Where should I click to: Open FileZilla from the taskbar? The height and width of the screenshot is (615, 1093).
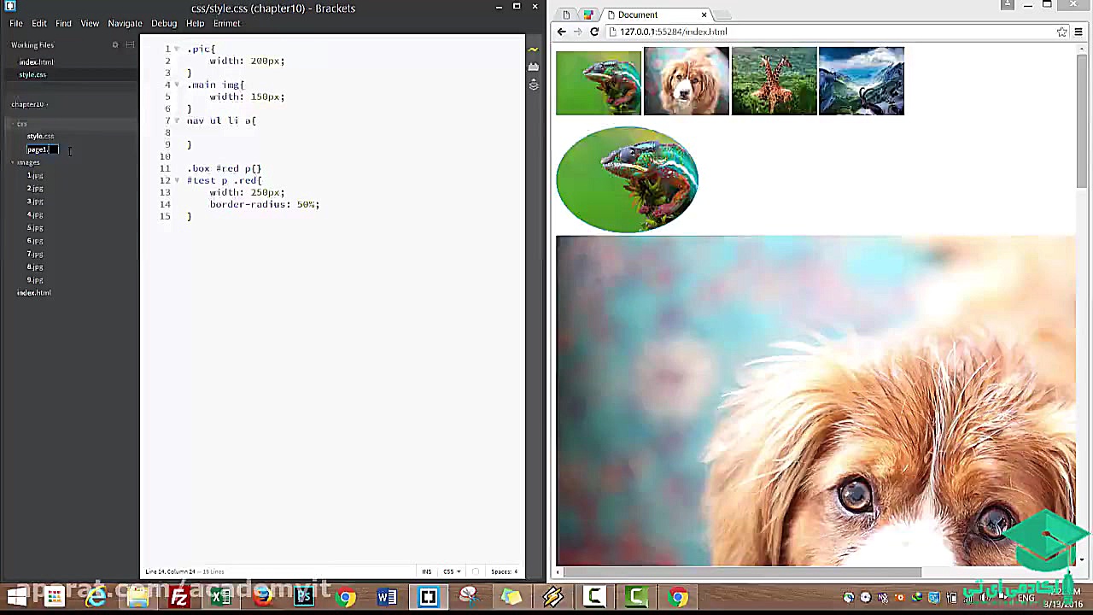pos(178,596)
